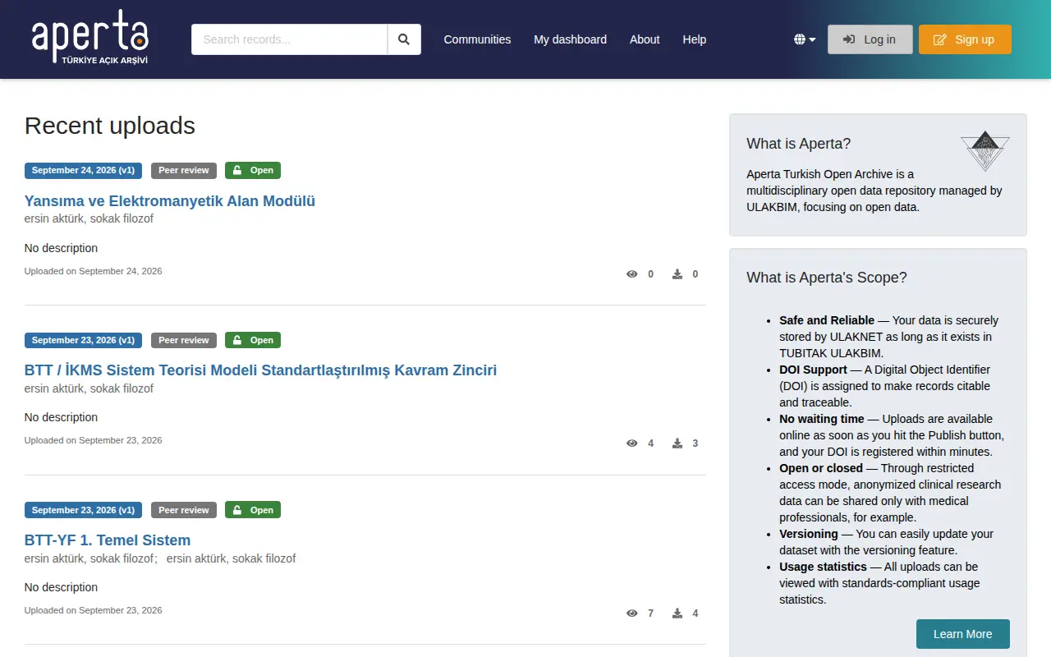Open the Help menu item

coord(694,39)
